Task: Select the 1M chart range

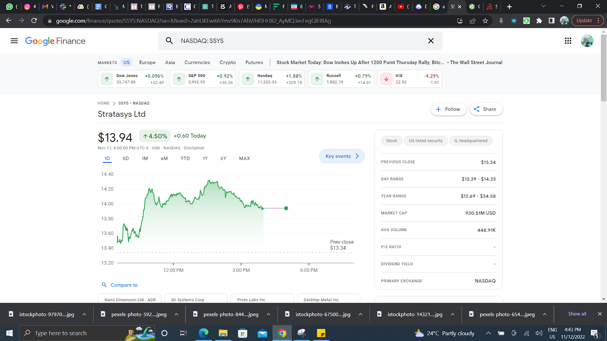Action: click(145, 158)
